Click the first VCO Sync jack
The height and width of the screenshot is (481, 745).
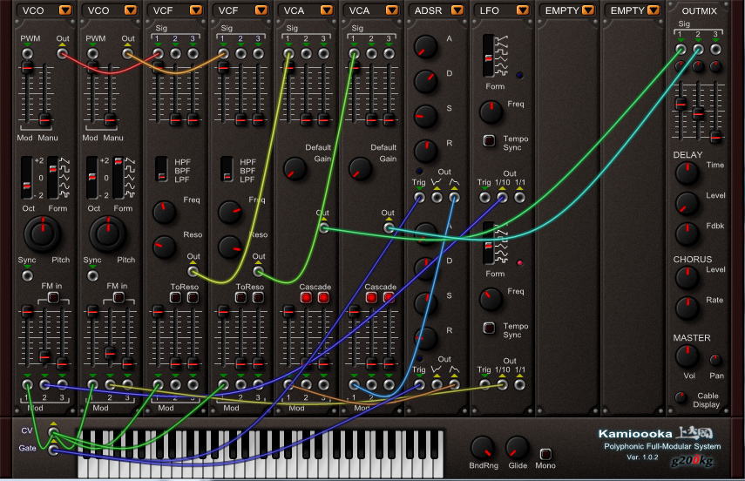coord(28,275)
